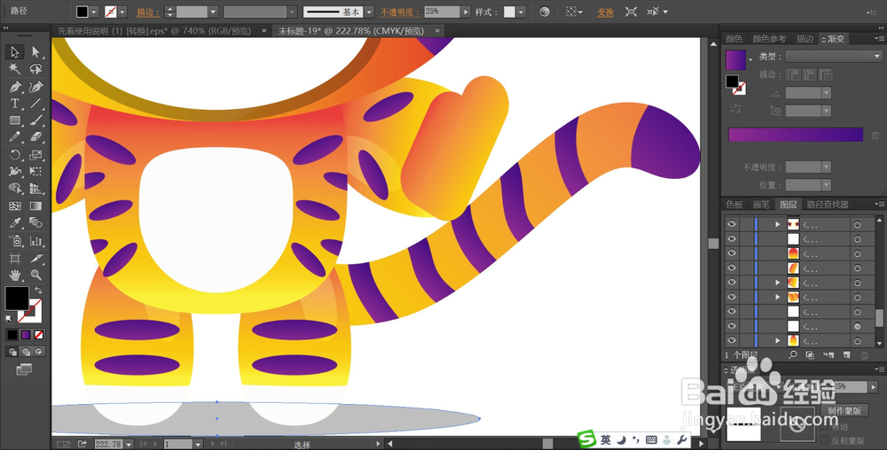Click the 不透明度 opacity link
Viewport: 887px width, 450px height.
400,12
